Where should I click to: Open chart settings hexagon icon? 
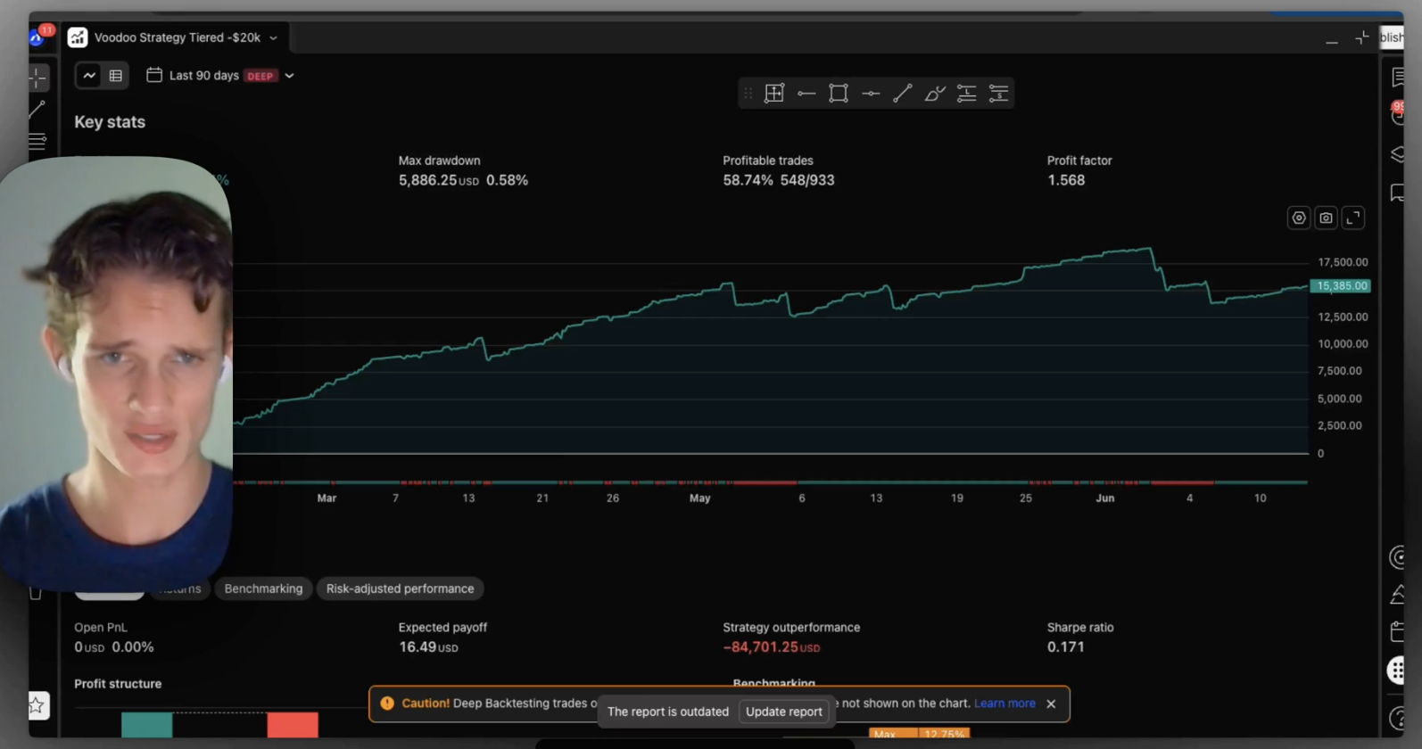click(1299, 218)
